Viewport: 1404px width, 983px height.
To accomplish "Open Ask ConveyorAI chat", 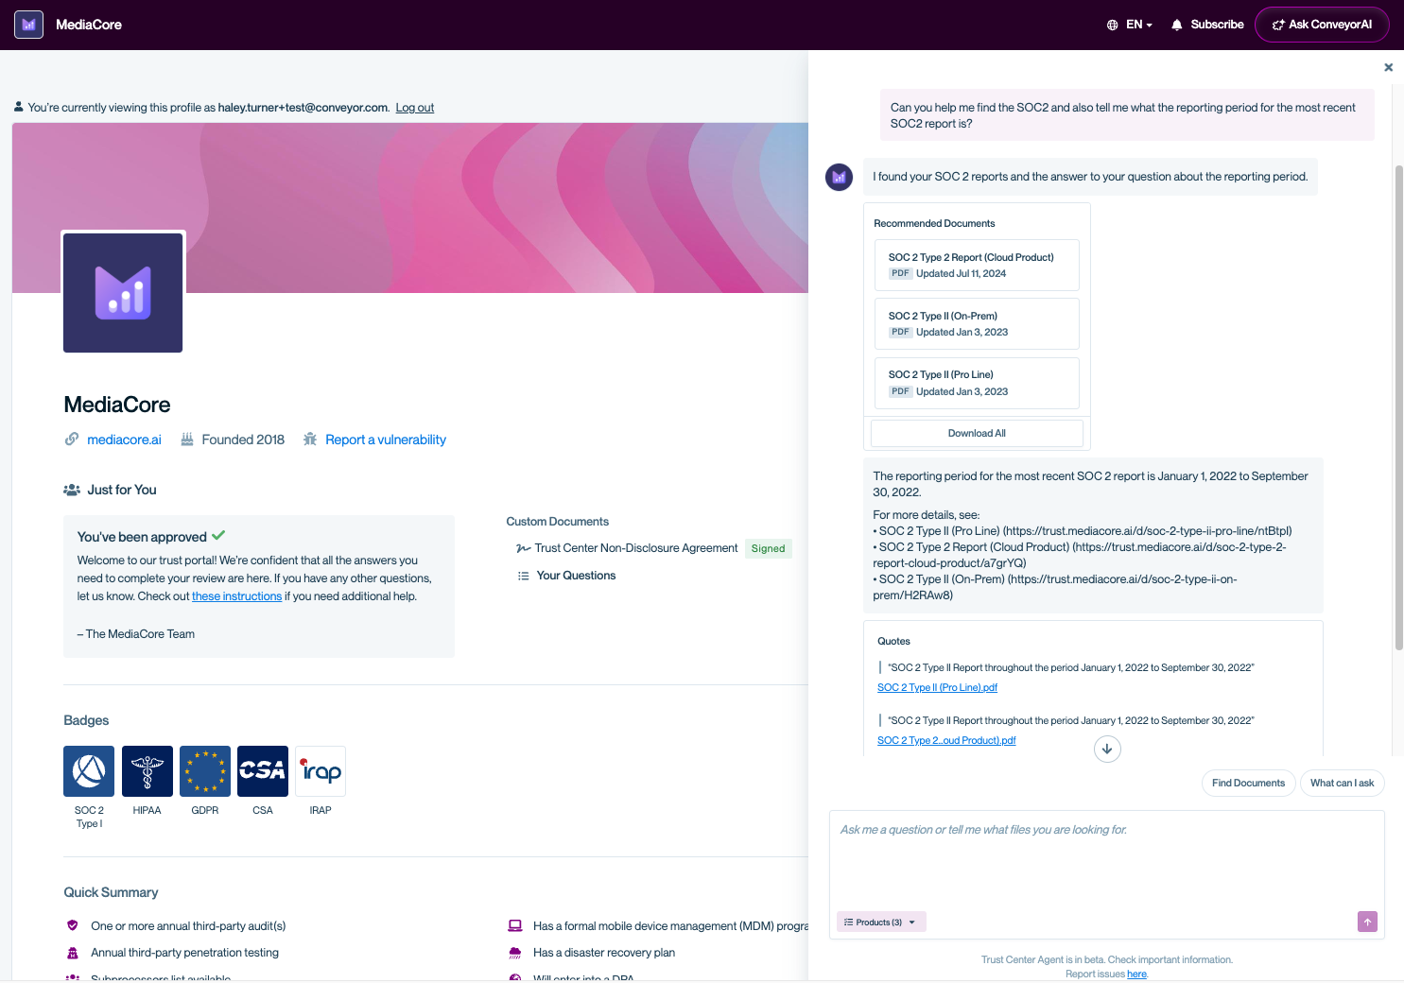I will click(1322, 25).
